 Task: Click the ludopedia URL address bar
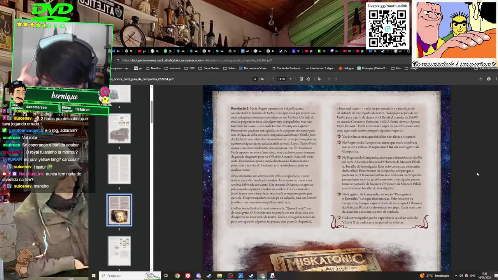(x=197, y=60)
